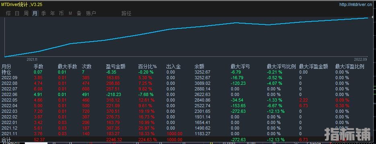Click the M tab
The height and width of the screenshot is (144, 376).
pyautogui.click(x=70, y=14)
